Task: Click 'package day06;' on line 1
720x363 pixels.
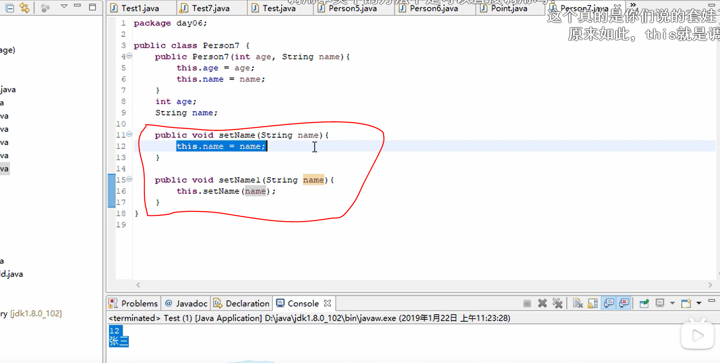Action: (170, 23)
